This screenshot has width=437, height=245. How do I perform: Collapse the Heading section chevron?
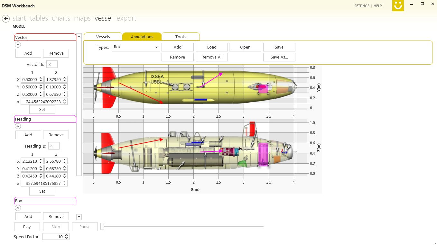18,126
